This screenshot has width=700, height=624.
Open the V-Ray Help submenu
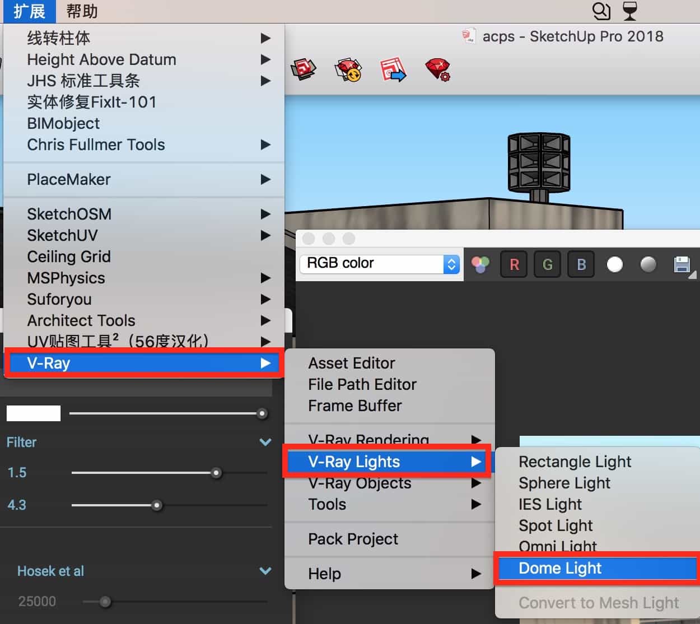coord(390,574)
